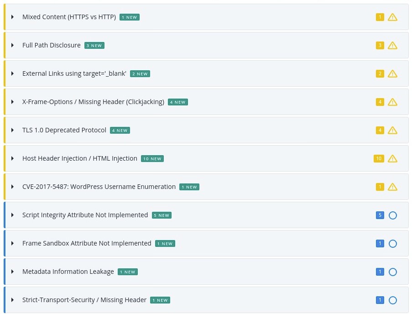The height and width of the screenshot is (314, 412).
Task: Click warning triangle icon for Mixed Content
Action: tap(392, 17)
